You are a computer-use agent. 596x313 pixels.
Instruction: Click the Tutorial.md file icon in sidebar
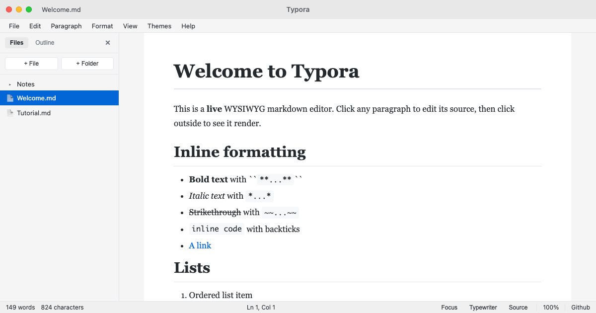pyautogui.click(x=10, y=113)
